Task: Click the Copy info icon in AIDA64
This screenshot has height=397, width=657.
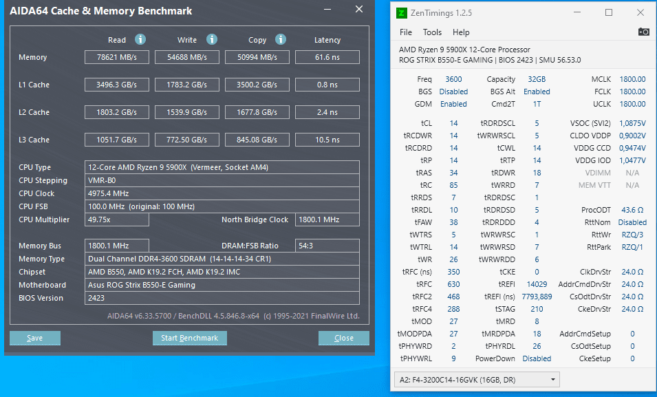Action: 281,39
